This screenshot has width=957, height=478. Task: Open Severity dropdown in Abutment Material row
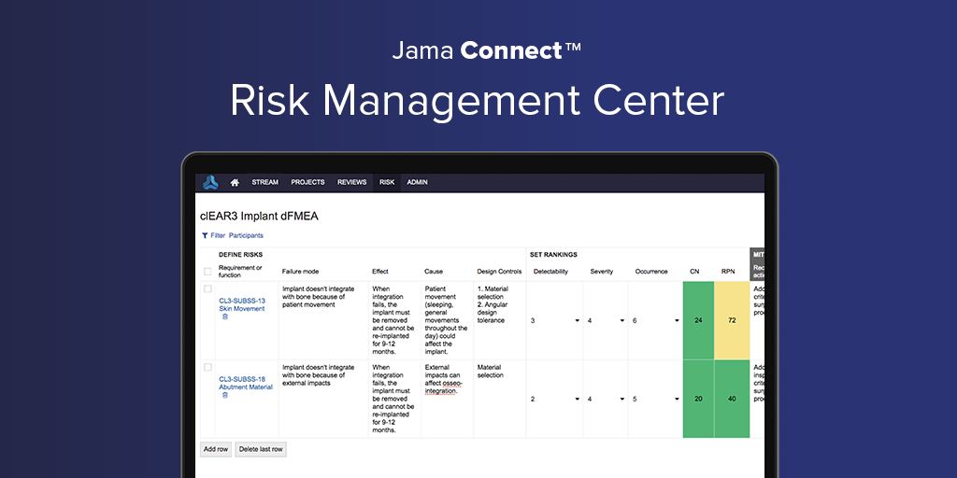pyautogui.click(x=606, y=399)
